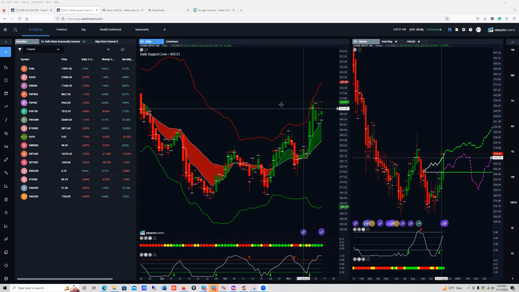Click the HD daily chart add-indicator plus icon
Image resolution: width=519 pixels, height=292 pixels.
[x=146, y=50]
